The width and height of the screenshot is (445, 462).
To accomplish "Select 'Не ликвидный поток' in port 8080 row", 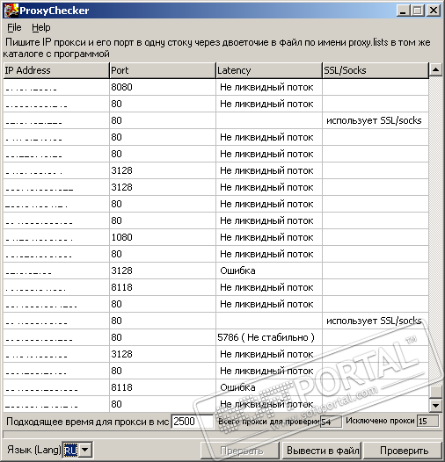I will (x=269, y=87).
